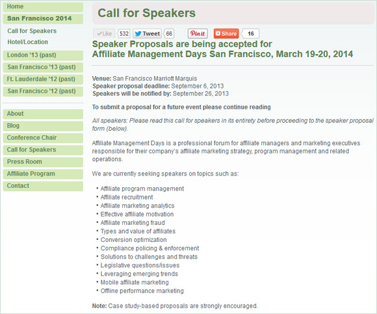This screenshot has height=314, width=377.
Task: Click the Venue San Francisco Marriott Marquis text
Action: click(x=144, y=79)
